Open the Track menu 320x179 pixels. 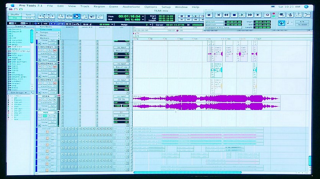point(85,6)
